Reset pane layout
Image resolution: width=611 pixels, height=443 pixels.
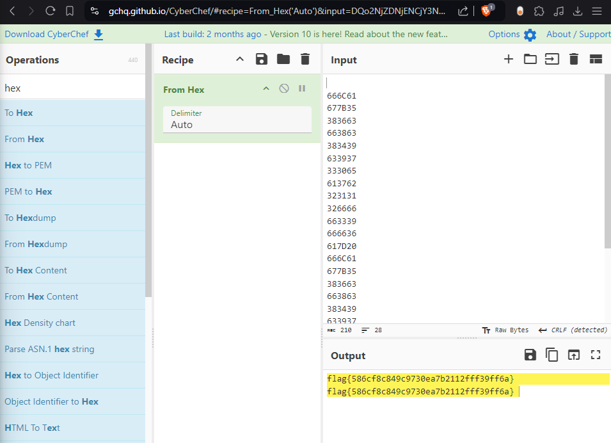point(596,60)
